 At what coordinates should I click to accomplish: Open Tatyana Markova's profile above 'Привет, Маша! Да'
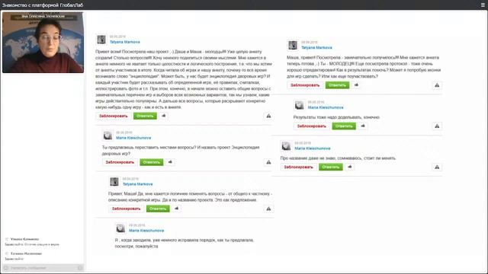click(x=137, y=184)
